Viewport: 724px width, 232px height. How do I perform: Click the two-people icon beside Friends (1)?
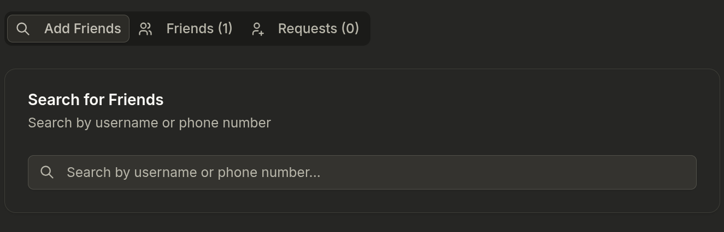pos(145,29)
